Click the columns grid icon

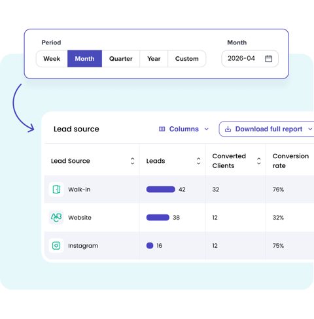coord(162,129)
